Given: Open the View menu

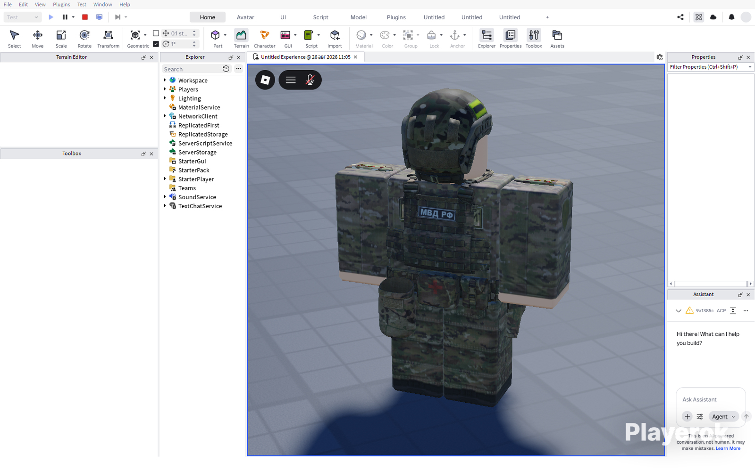Looking at the screenshot, I should [x=40, y=4].
